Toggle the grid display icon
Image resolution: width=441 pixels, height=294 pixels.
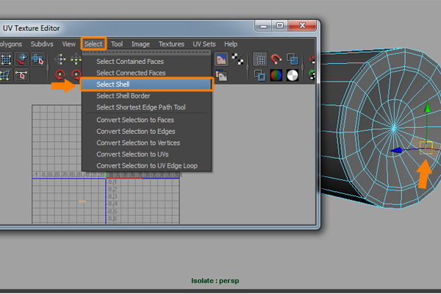[x=260, y=60]
